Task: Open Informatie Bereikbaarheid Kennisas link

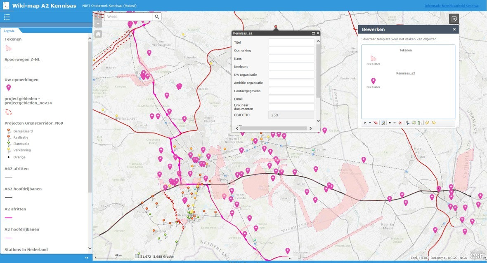Action: tap(452, 6)
